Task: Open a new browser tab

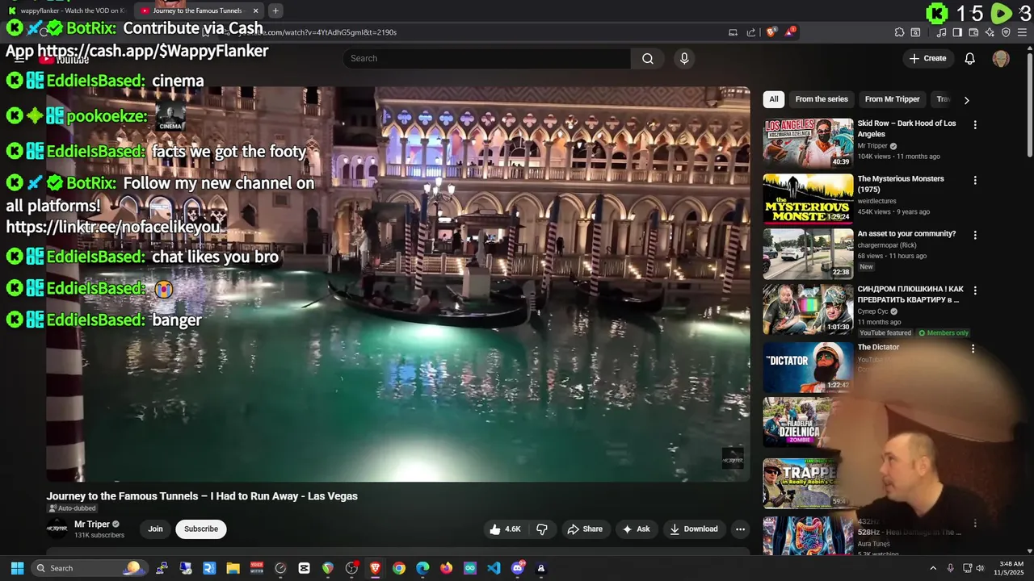Action: [275, 10]
